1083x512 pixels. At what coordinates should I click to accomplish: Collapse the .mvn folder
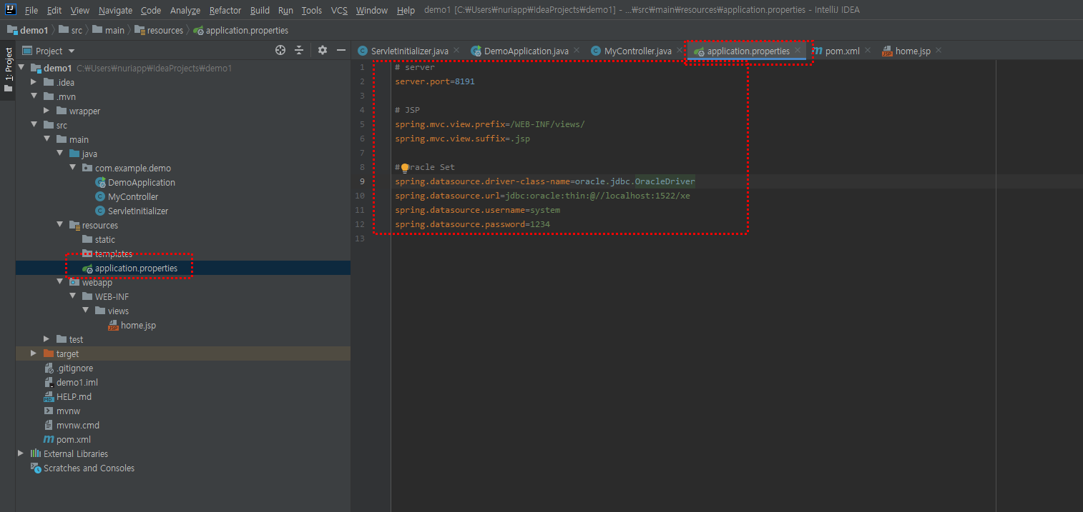[x=34, y=96]
